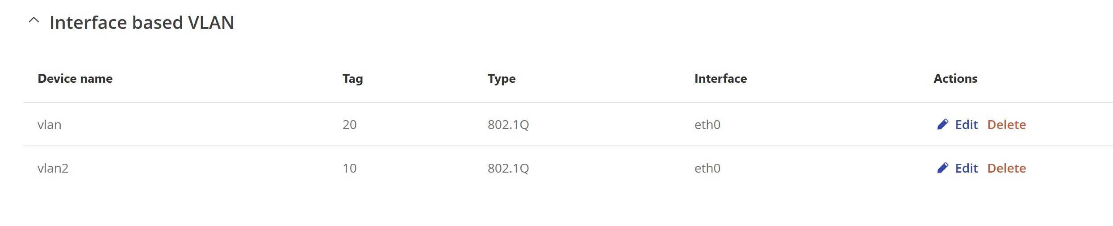Delete the vlan device with tag 20
This screenshot has height=226, width=1113.
coord(1007,125)
